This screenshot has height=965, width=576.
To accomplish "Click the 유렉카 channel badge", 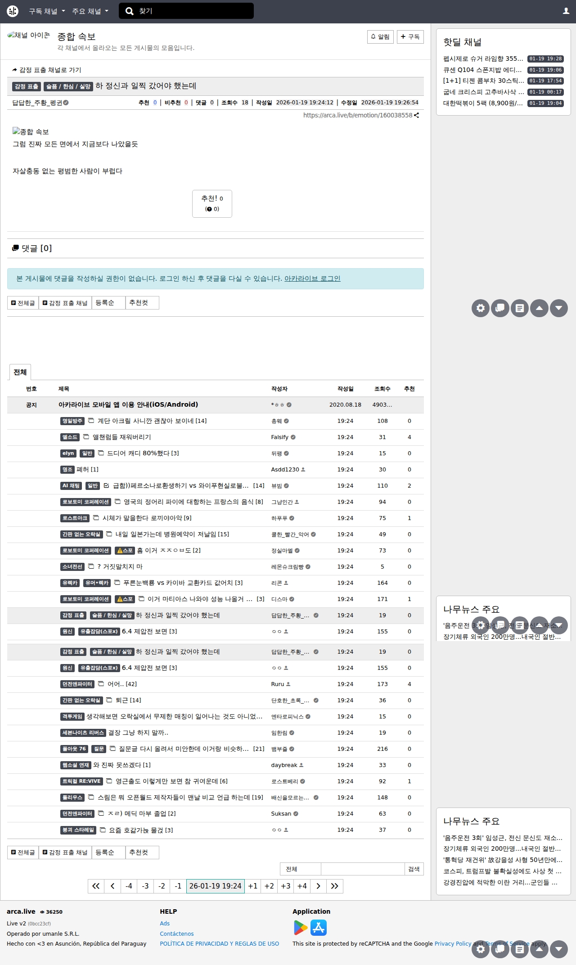I will 70,583.
